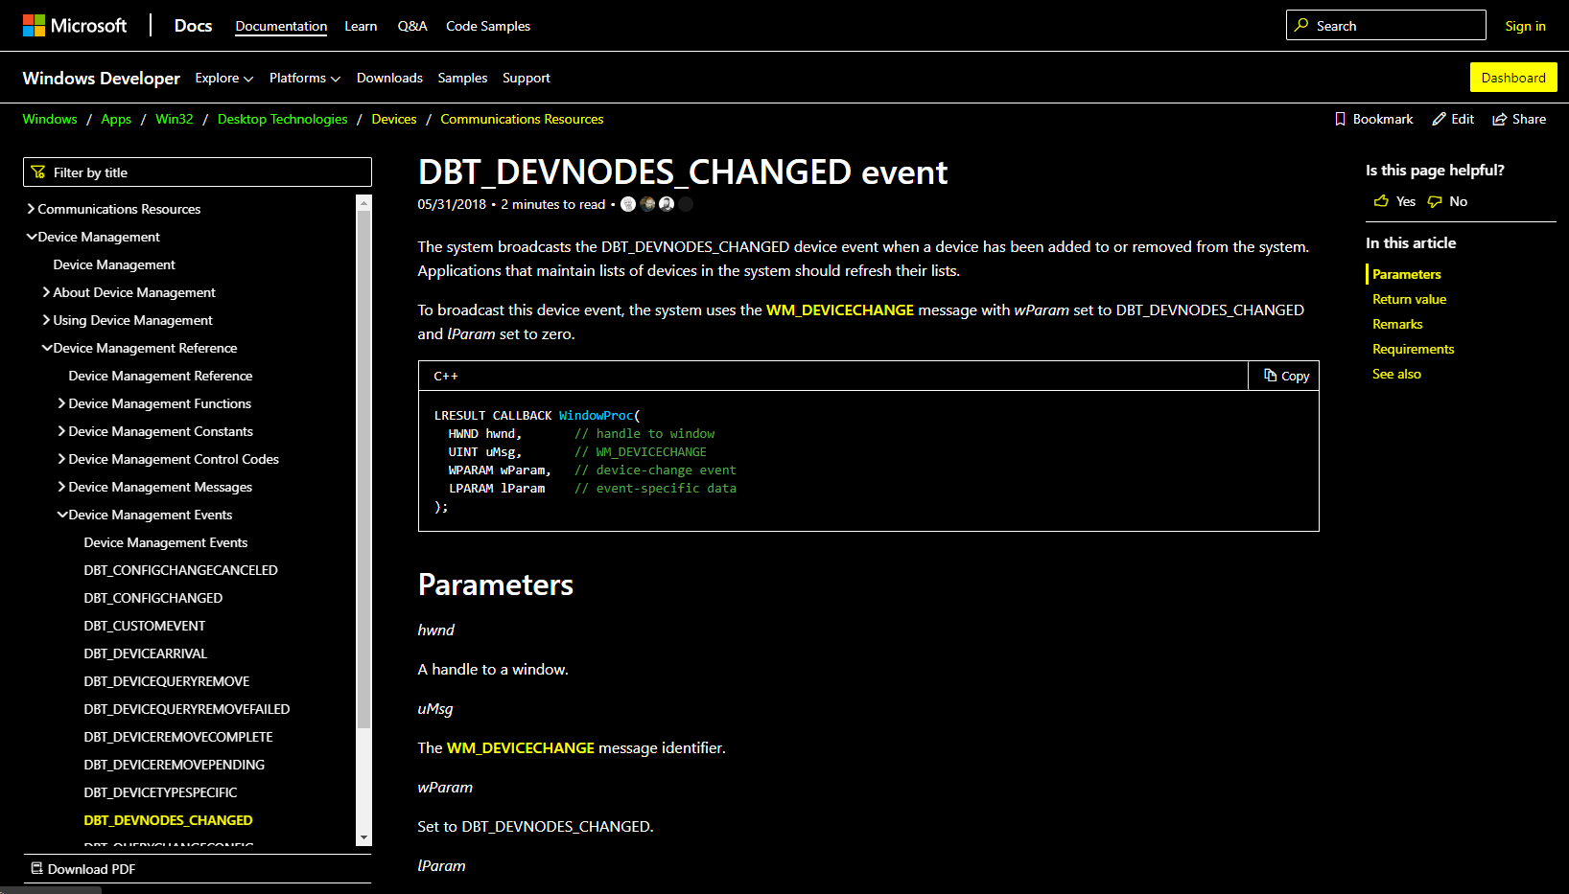Click the filter icon in Filter by title
This screenshot has width=1569, height=894.
(x=38, y=172)
